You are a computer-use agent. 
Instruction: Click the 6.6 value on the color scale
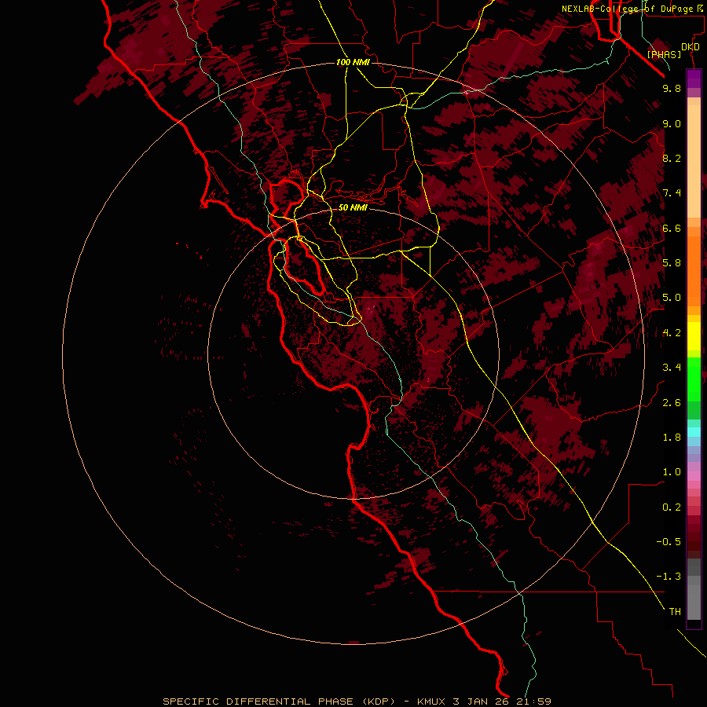tap(672, 228)
